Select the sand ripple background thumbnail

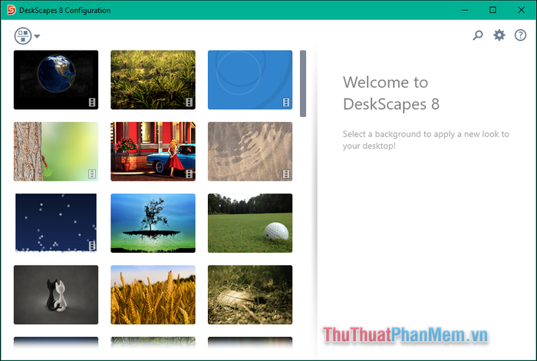tap(250, 151)
